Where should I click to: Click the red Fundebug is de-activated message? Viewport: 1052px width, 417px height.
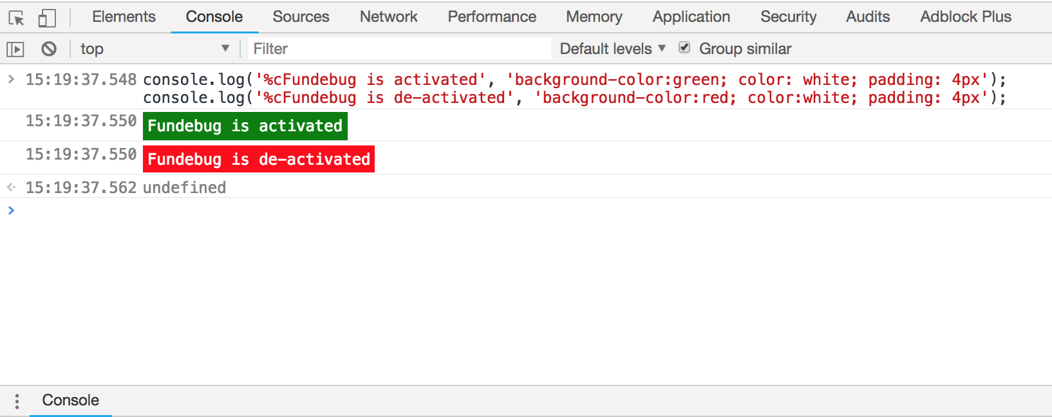click(259, 160)
